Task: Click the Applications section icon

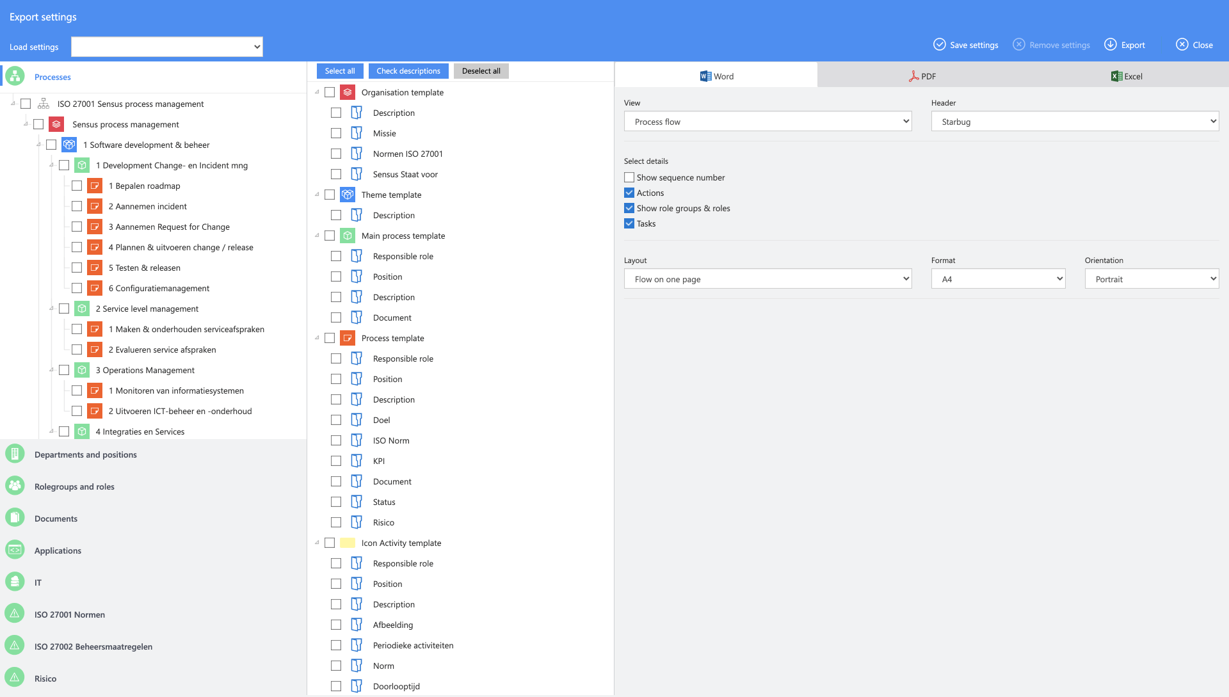Action: (15, 550)
